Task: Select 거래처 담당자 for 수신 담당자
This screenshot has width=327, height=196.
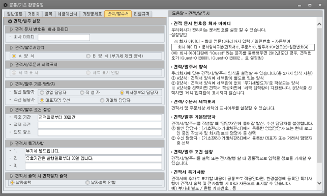Action: (x=102, y=100)
